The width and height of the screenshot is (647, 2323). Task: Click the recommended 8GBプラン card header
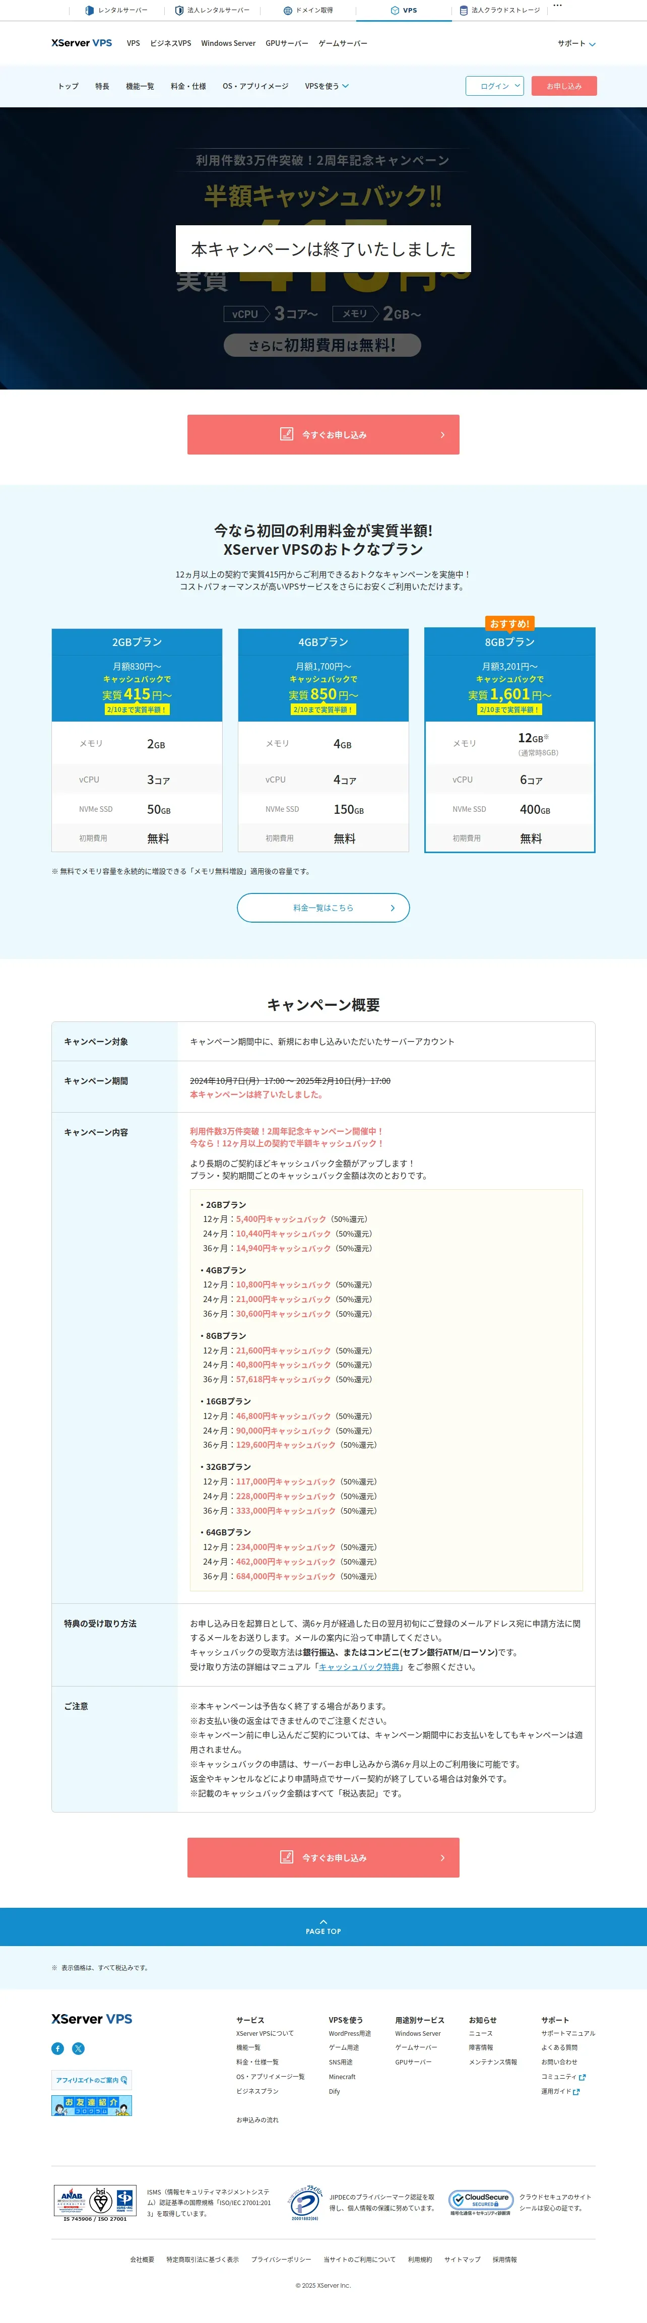510,642
